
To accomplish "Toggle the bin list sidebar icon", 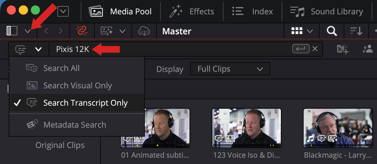I will click(x=12, y=31).
